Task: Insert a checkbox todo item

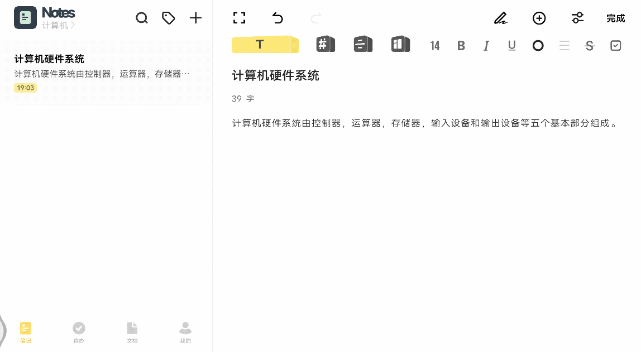Action: click(x=615, y=46)
